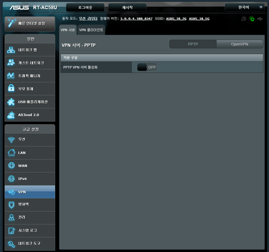Click the PPTP VPN 서버 활성화 label

(x=80, y=67)
